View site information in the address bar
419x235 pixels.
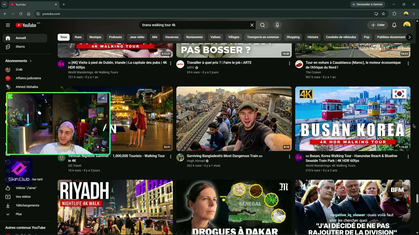38,14
